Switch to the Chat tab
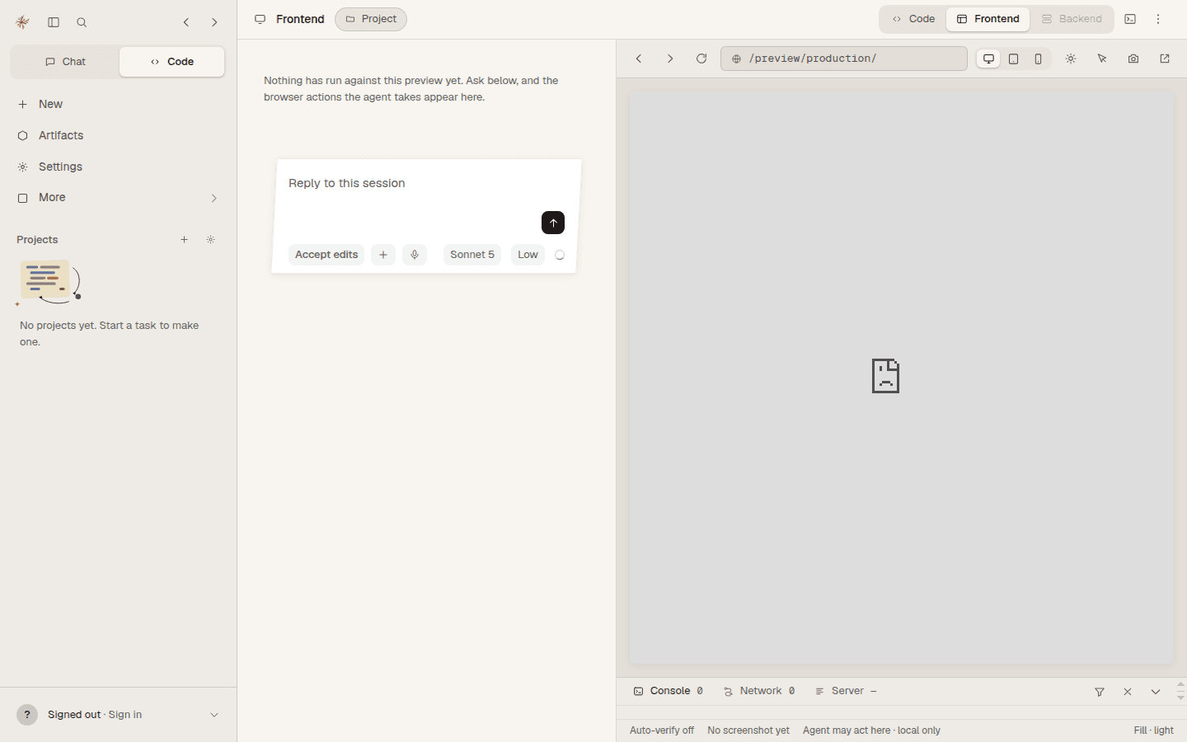Viewport: 1187px width, 742px height. pyautogui.click(x=65, y=62)
